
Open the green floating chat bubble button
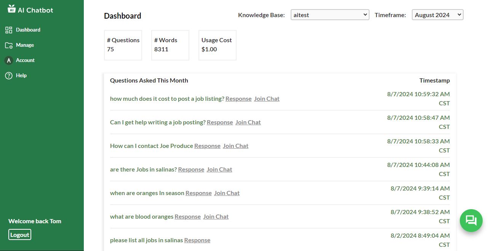click(x=471, y=221)
